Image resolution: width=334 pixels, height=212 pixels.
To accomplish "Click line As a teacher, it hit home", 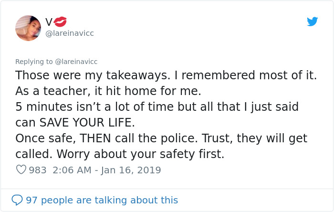I will coord(108,91).
